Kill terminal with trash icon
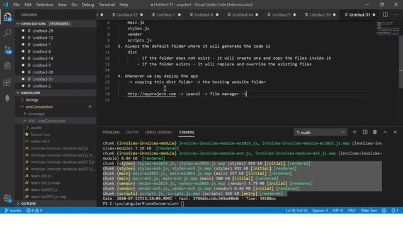The height and width of the screenshot is (226, 403). click(375, 132)
